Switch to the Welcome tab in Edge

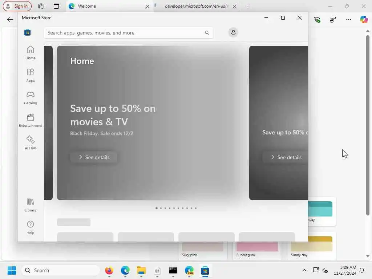click(x=107, y=6)
